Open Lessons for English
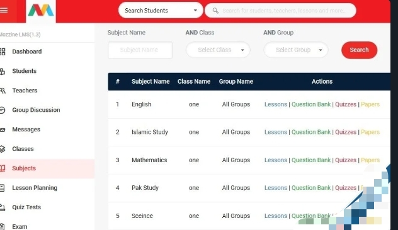 click(276, 104)
